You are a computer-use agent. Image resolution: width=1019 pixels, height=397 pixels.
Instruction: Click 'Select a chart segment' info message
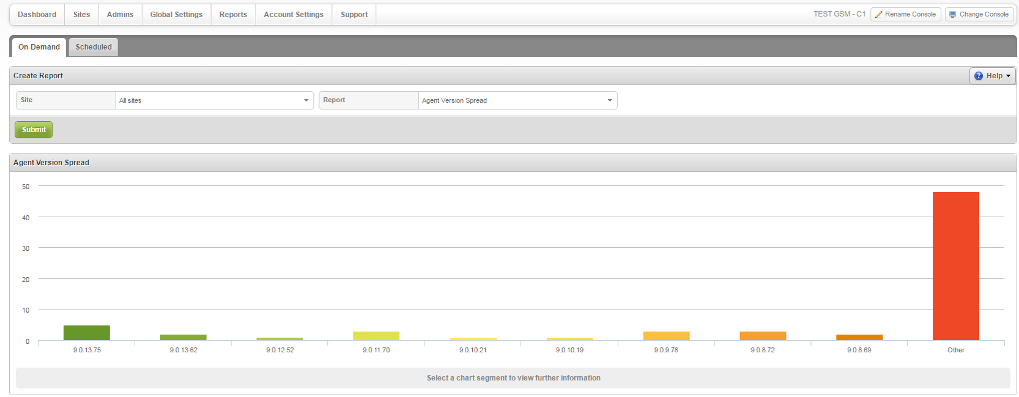pyautogui.click(x=513, y=378)
